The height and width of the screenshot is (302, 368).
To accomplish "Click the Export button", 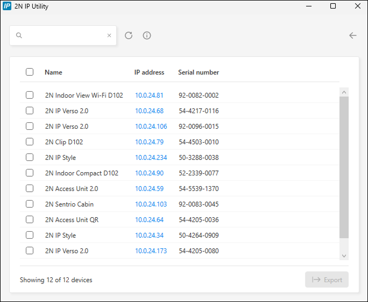I will coord(327,279).
